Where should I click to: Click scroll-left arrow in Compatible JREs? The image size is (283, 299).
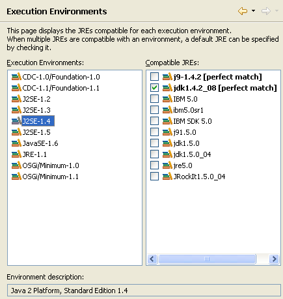[152, 259]
